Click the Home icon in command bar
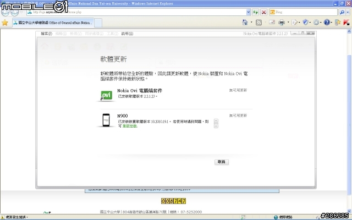This screenshot has height=220, width=352. 245,22
